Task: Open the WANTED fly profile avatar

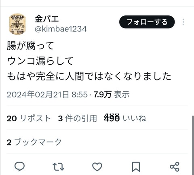Action: pyautogui.click(x=17, y=24)
